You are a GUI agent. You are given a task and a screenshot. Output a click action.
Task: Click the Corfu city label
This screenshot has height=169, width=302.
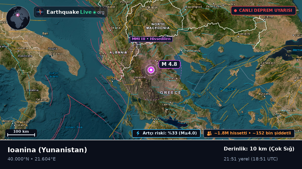click(116, 79)
